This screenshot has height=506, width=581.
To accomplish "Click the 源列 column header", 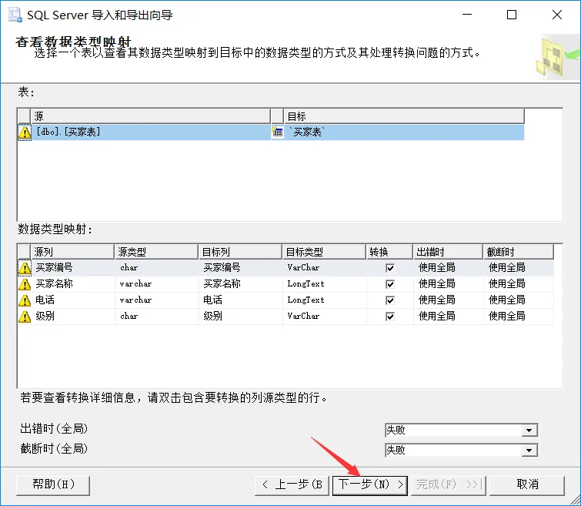I will tap(72, 252).
